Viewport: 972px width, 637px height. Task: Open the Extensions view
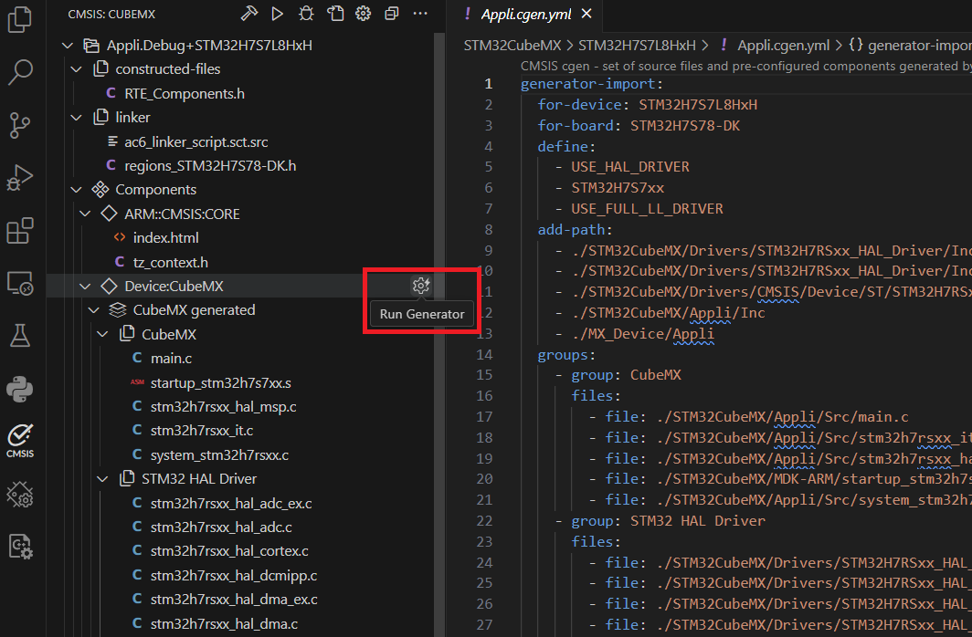[x=20, y=231]
